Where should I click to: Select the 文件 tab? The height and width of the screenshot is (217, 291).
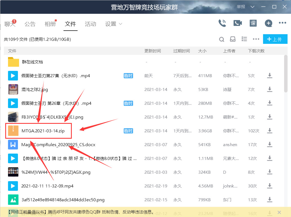[x=70, y=24]
